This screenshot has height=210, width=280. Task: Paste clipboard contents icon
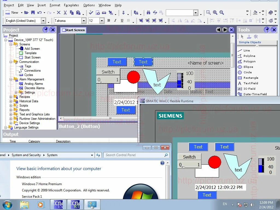pos(78,13)
